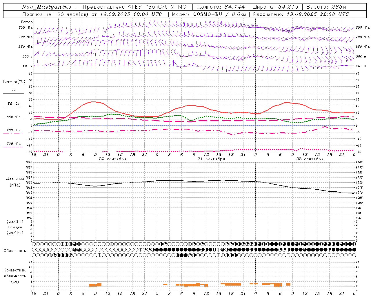Click the "500 м" wind level label on left

pos(28,56)
